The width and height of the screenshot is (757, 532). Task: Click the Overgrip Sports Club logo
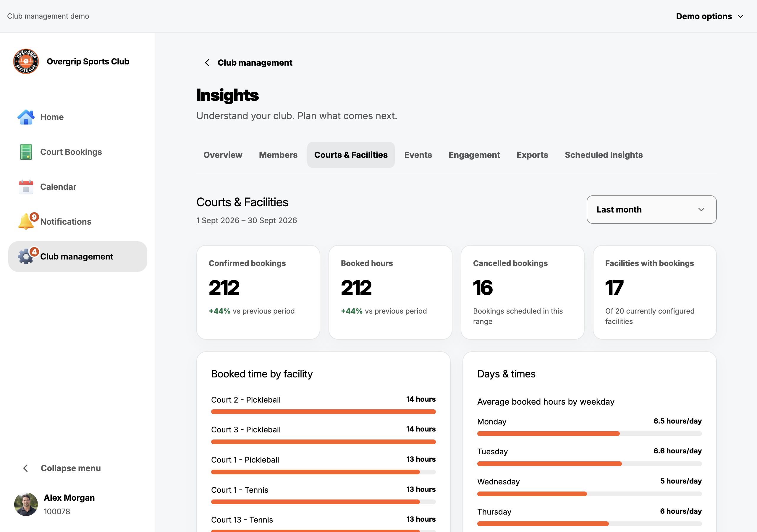click(26, 62)
